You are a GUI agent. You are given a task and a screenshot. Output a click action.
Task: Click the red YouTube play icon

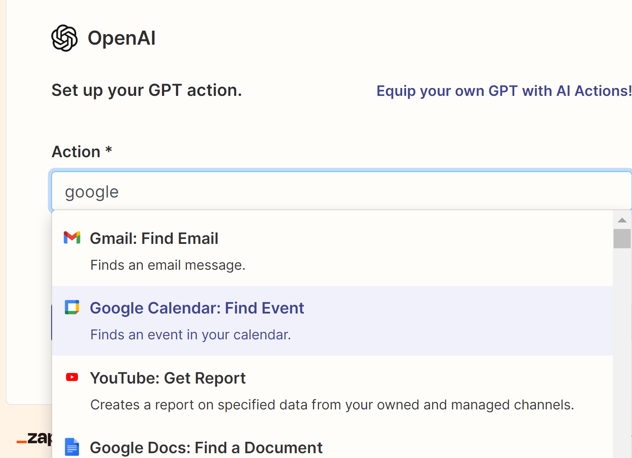[72, 377]
